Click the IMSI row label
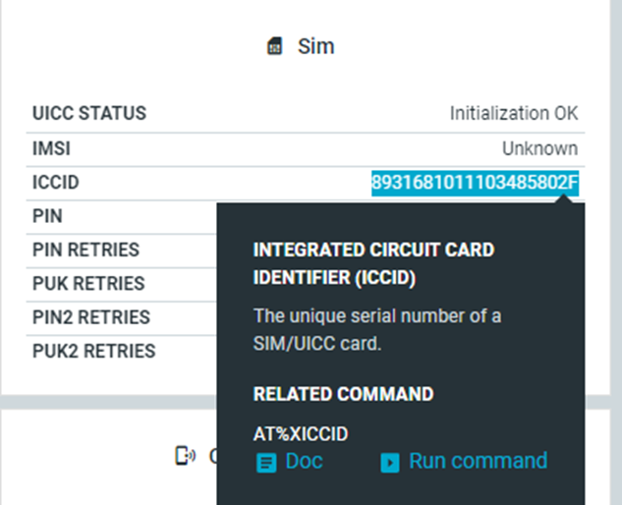This screenshot has height=505, width=622. pos(51,148)
